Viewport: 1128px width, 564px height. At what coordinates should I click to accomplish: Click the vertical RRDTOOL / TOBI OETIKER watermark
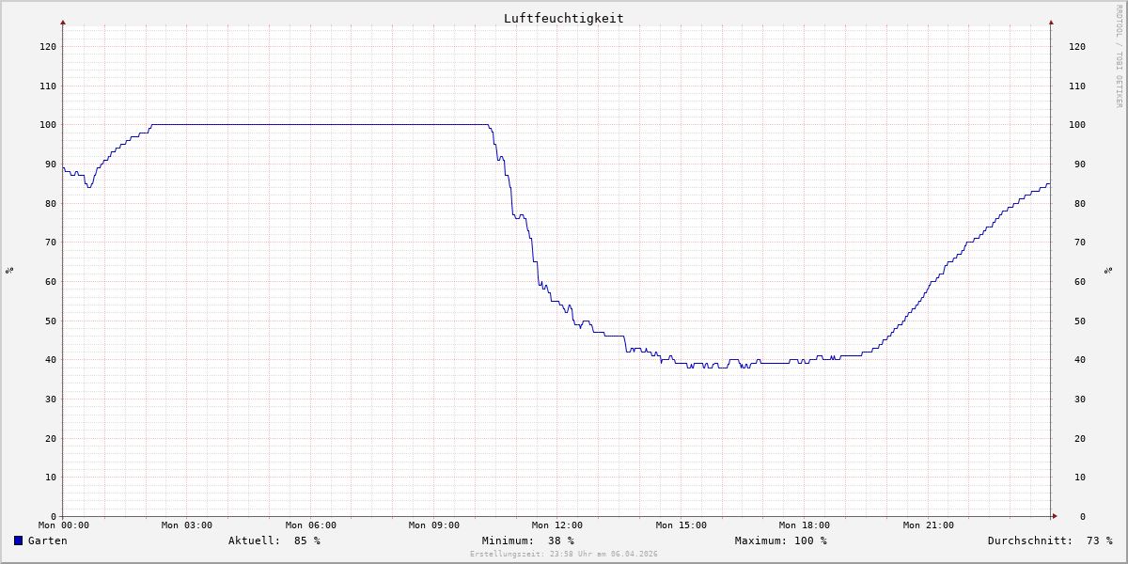[1119, 56]
